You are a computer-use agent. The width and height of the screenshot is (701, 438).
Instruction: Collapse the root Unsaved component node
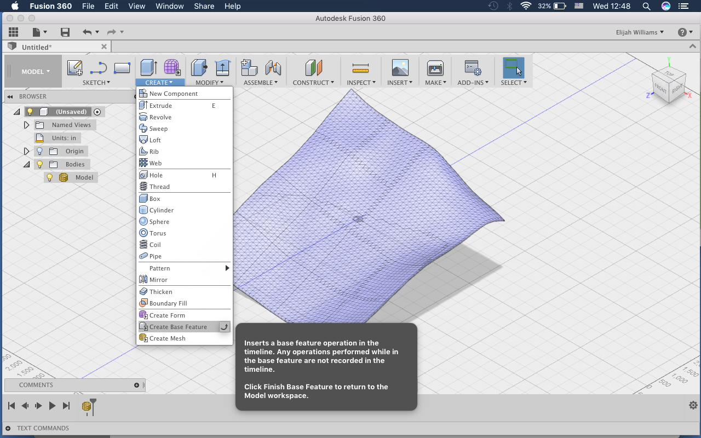click(x=16, y=112)
